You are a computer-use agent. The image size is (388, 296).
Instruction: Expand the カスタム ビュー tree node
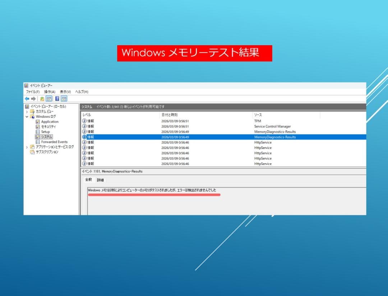click(27, 112)
